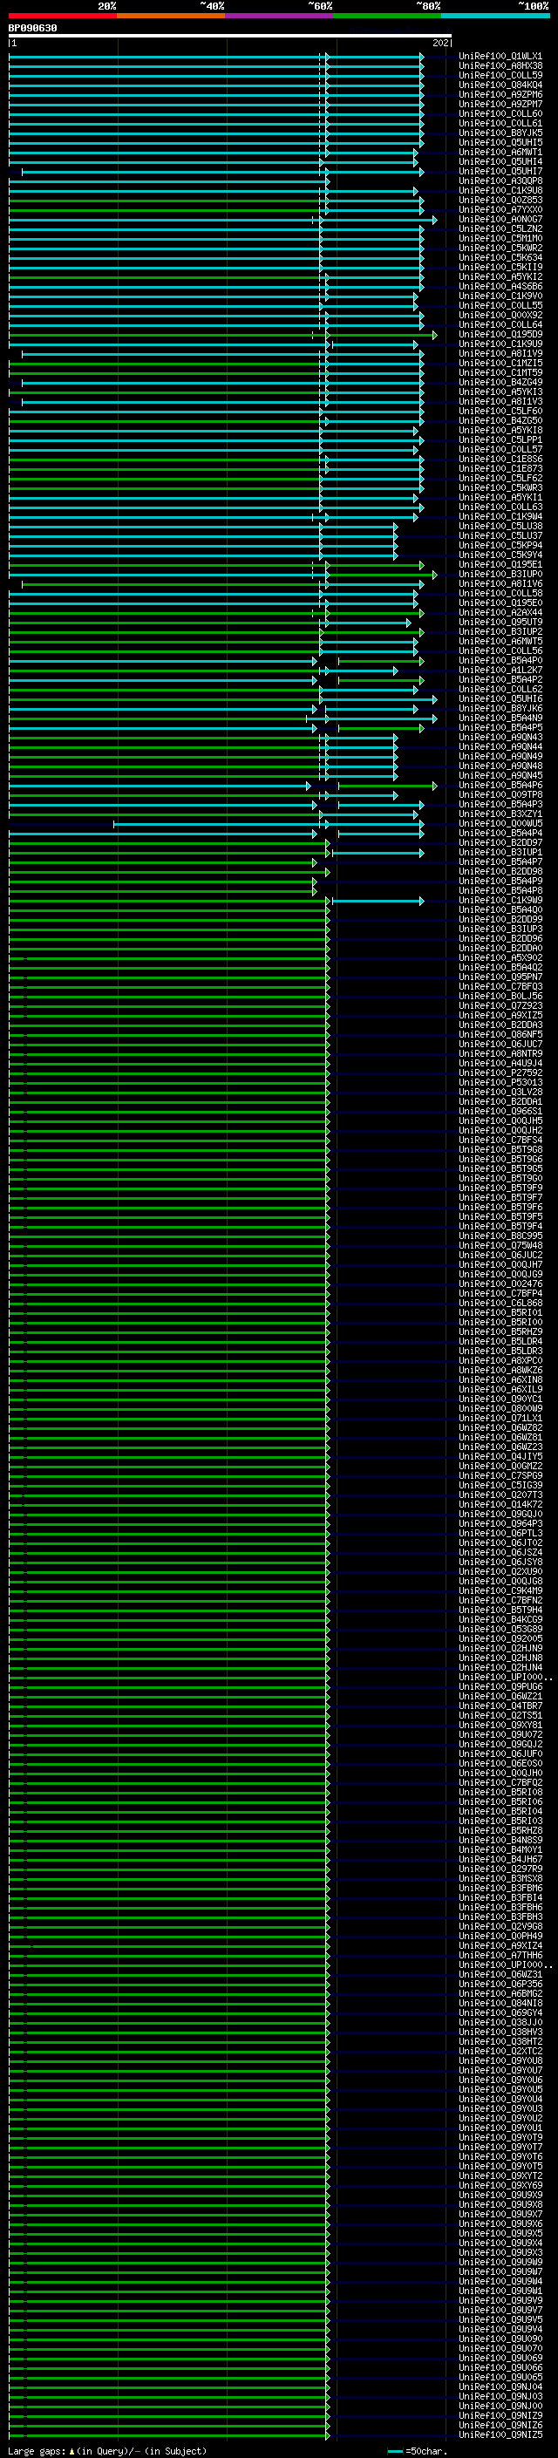Select the UniRef100_C1K9W4 label
Screen dimensions: 558x2458
[x=500, y=516]
